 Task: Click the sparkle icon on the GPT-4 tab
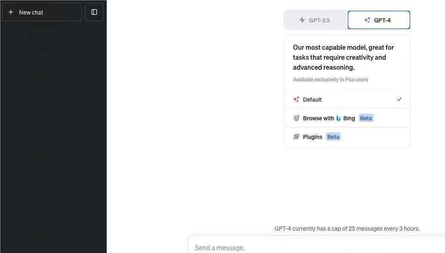tap(367, 20)
